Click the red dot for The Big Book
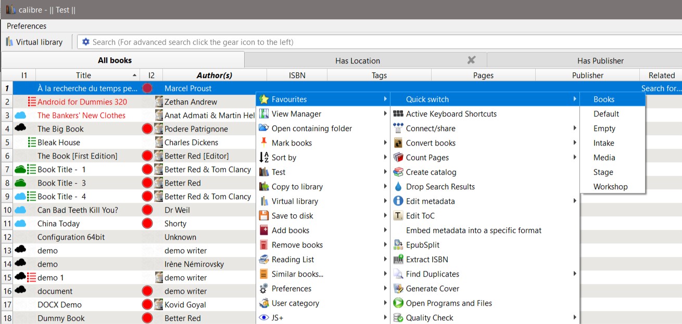Image resolution: width=682 pixels, height=324 pixels. click(x=147, y=129)
